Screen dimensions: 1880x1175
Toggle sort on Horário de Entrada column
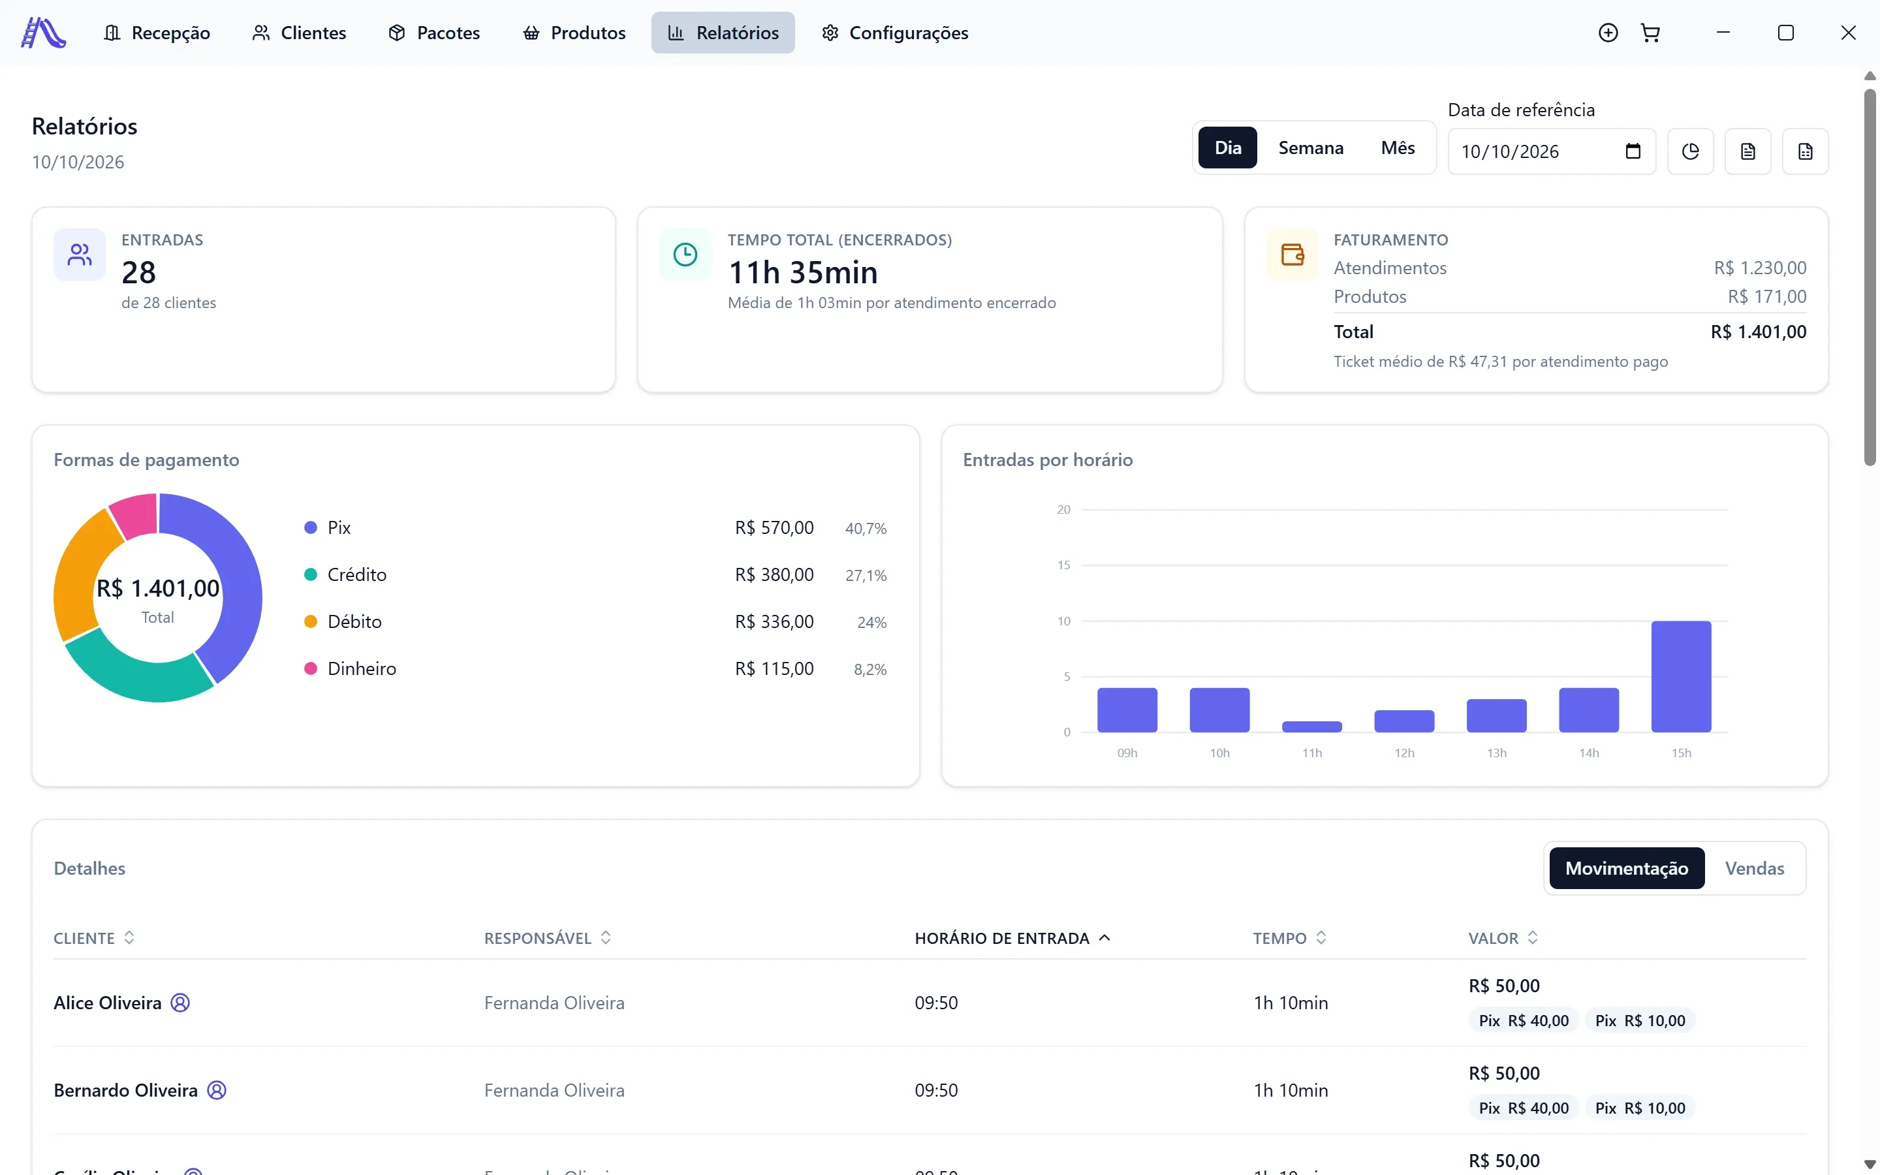click(1013, 938)
